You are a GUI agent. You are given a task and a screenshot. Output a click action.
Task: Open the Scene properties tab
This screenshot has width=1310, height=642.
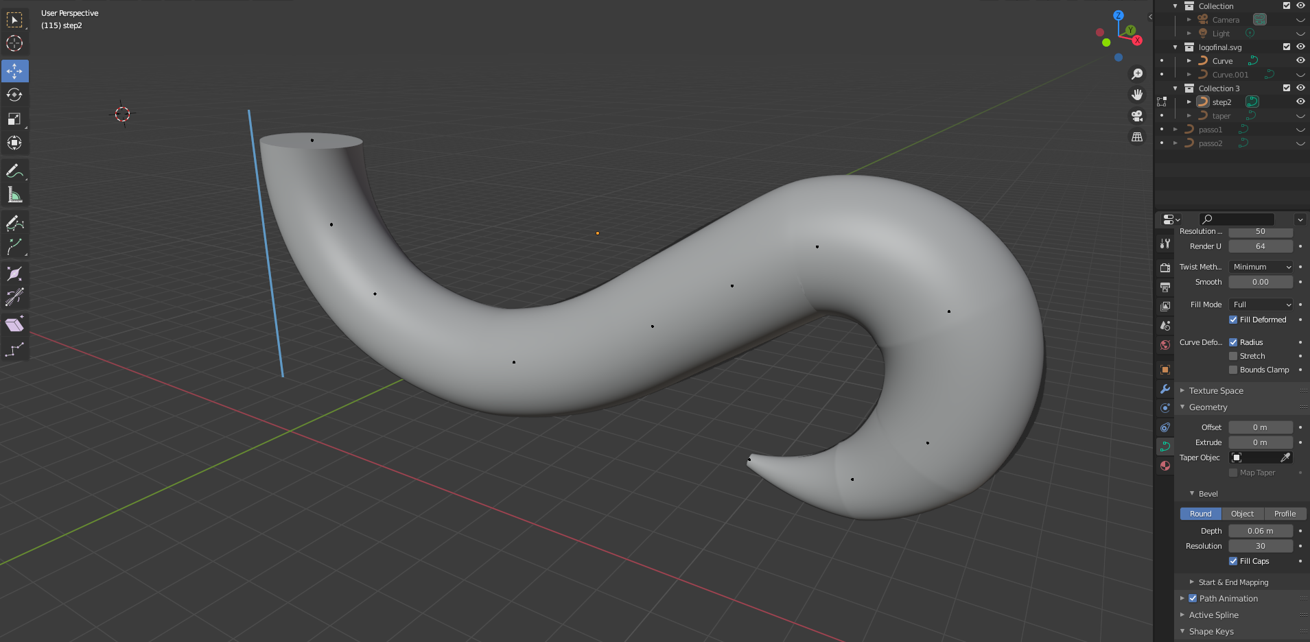[1165, 325]
